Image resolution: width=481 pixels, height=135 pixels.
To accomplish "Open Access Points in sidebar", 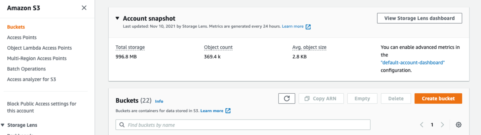I will click(x=22, y=37).
